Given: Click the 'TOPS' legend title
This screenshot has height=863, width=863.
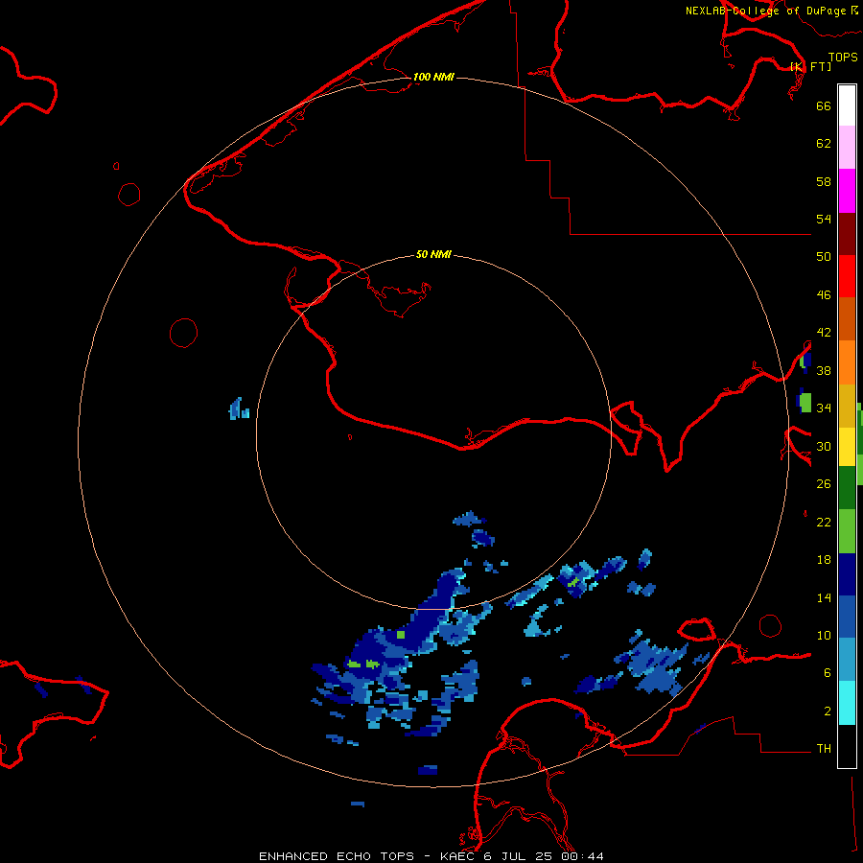Looking at the screenshot, I should pyautogui.click(x=843, y=57).
